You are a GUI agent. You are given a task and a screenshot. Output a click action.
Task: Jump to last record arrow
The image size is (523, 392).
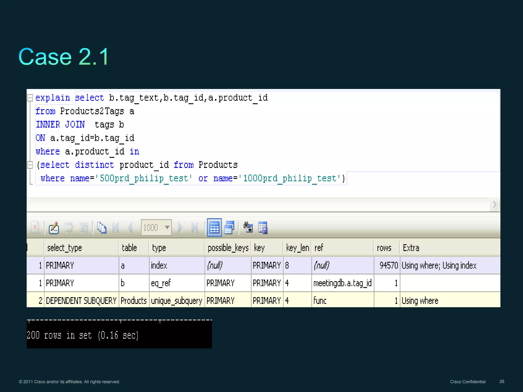pyautogui.click(x=194, y=228)
